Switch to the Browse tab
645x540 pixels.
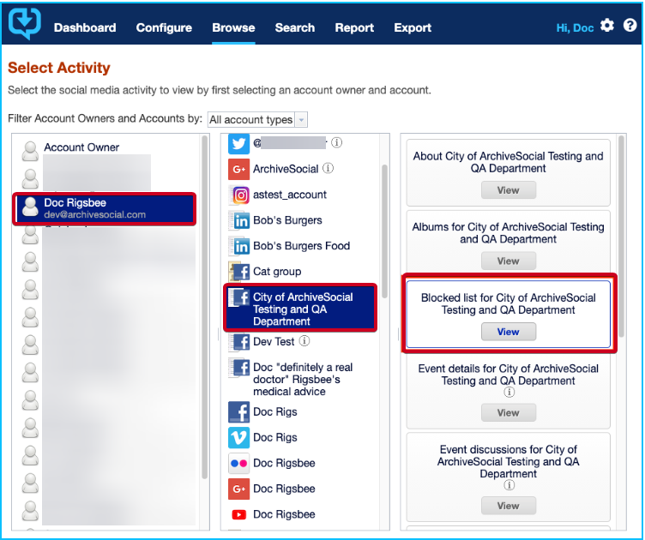233,27
